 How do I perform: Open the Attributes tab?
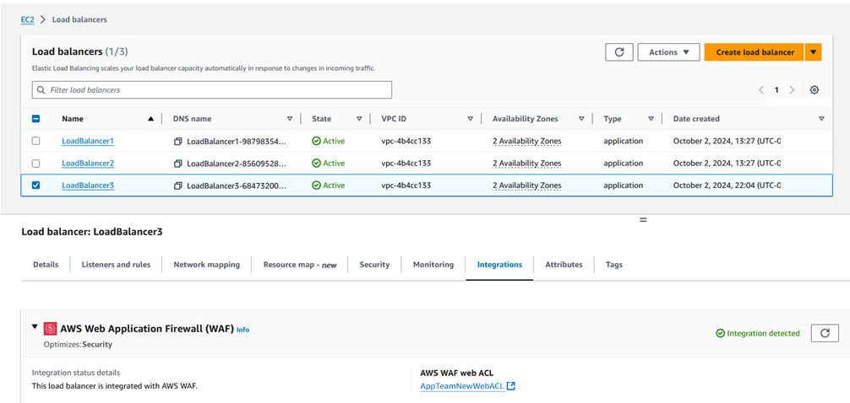click(x=564, y=265)
